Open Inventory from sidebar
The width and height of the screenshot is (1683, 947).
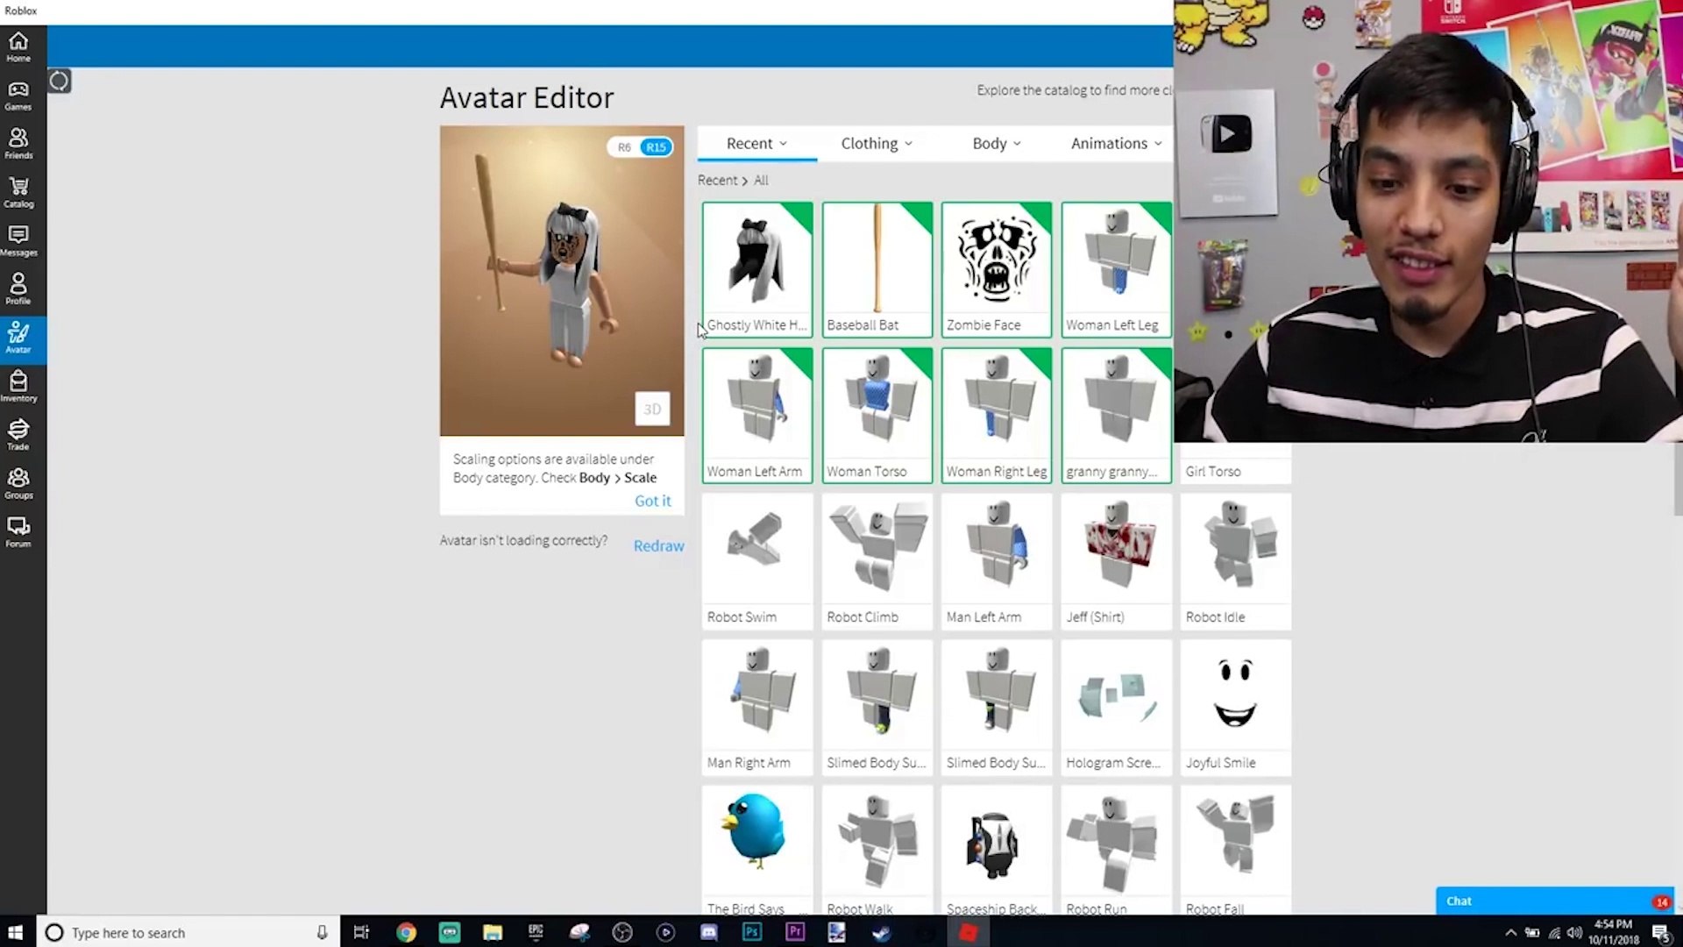[18, 386]
